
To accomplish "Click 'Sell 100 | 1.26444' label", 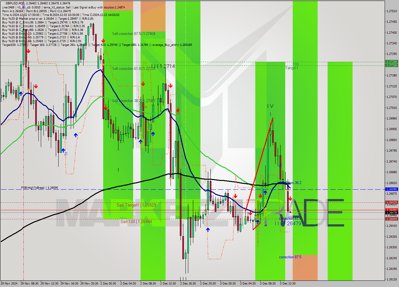I will (136, 221).
